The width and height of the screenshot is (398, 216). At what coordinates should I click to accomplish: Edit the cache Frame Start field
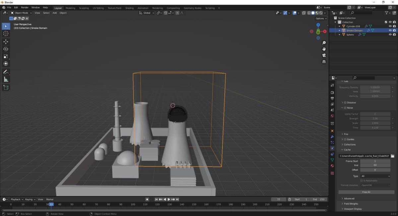pos(375,161)
